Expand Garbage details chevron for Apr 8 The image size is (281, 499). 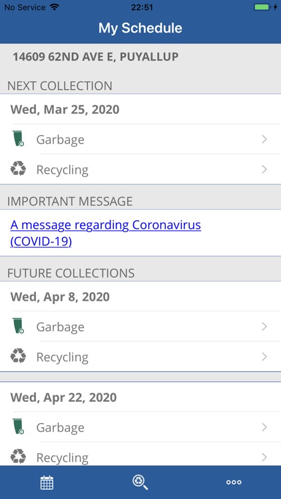(x=264, y=327)
